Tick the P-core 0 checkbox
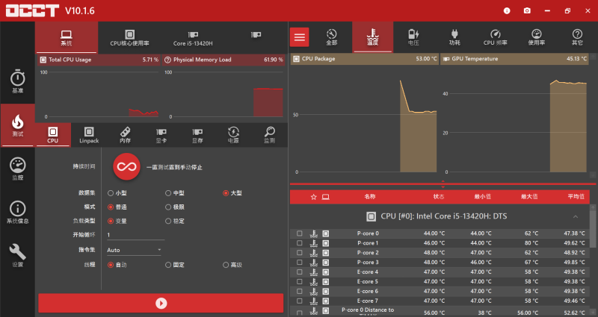The height and width of the screenshot is (317, 598). click(x=300, y=233)
